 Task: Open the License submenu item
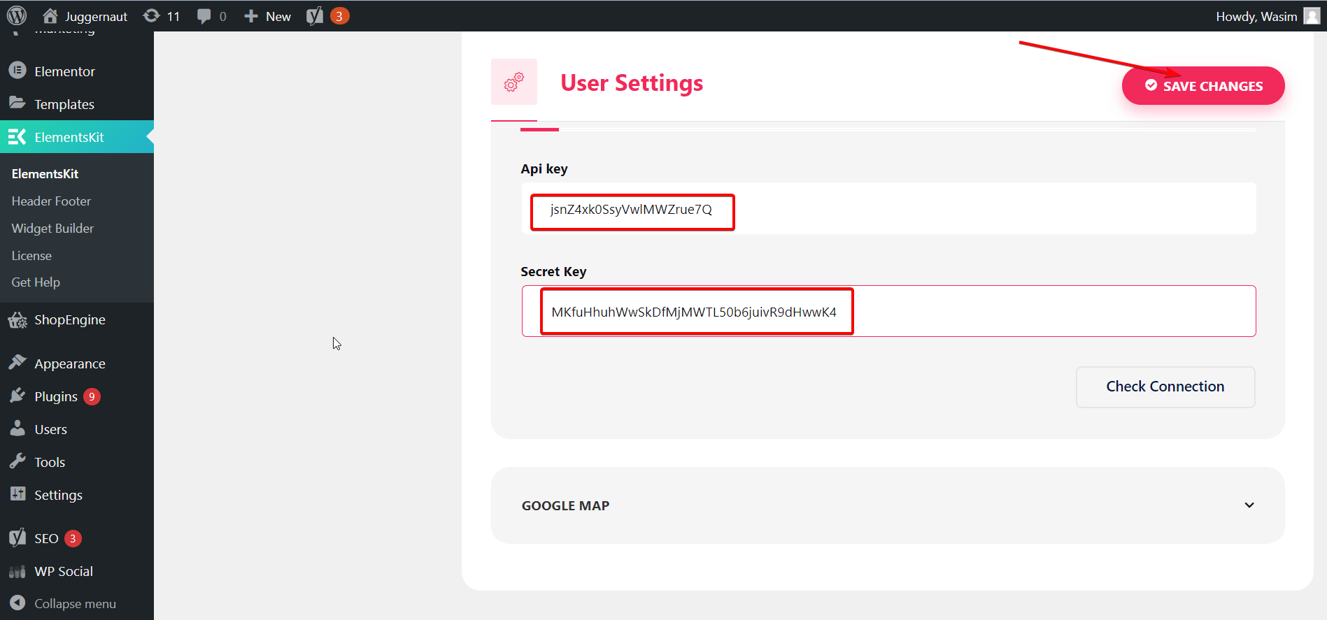pyautogui.click(x=31, y=256)
